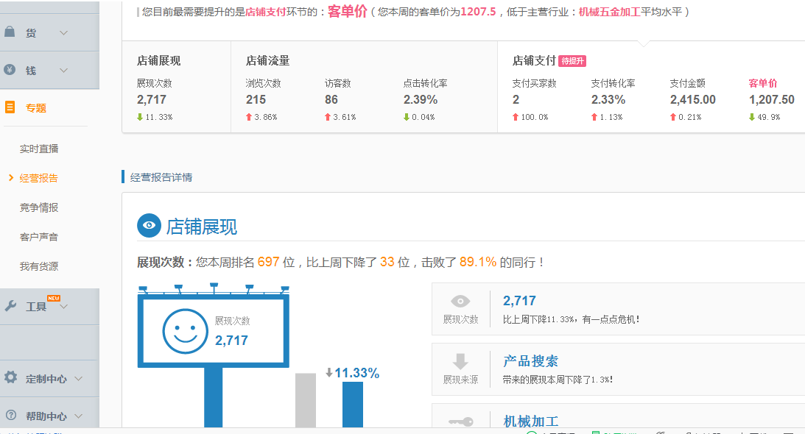The height and width of the screenshot is (434, 805).
Task: Click the down arrow icon above 展现来源
Action: [x=460, y=361]
